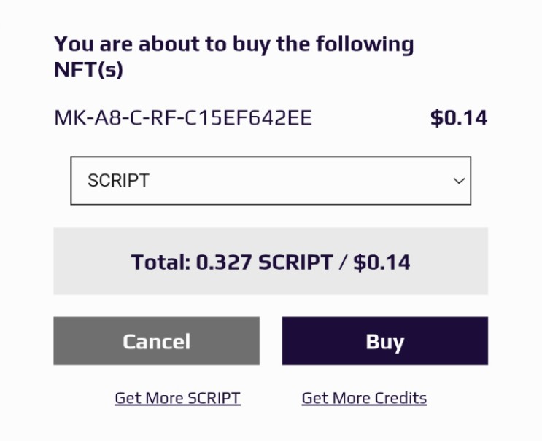Screen dimensions: 542x441
Task: Click the slash separator in Total line
Action: (x=343, y=262)
